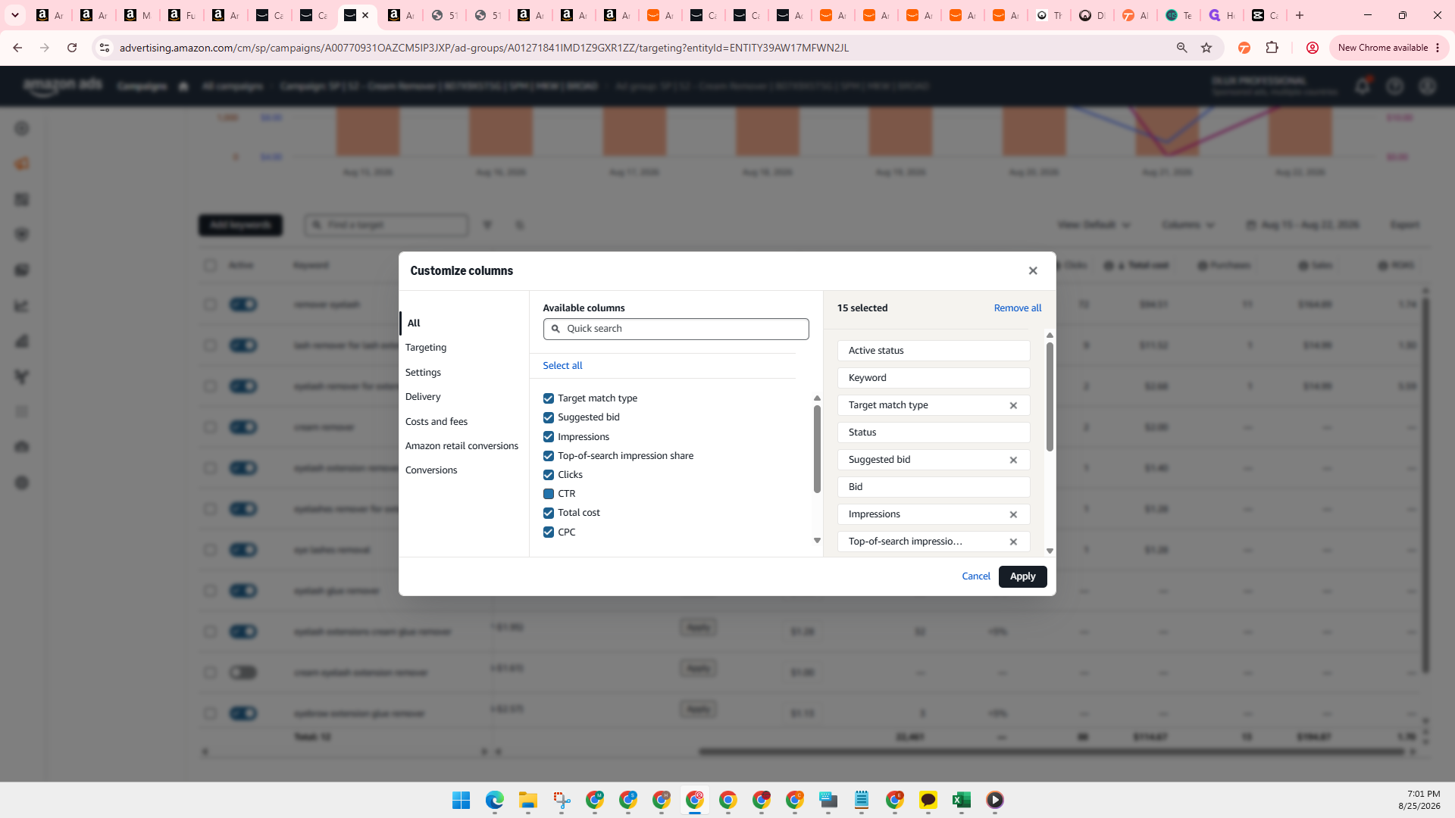Image resolution: width=1455 pixels, height=818 pixels.
Task: Open Chrome extensions puzzle icon
Action: [x=1272, y=48]
